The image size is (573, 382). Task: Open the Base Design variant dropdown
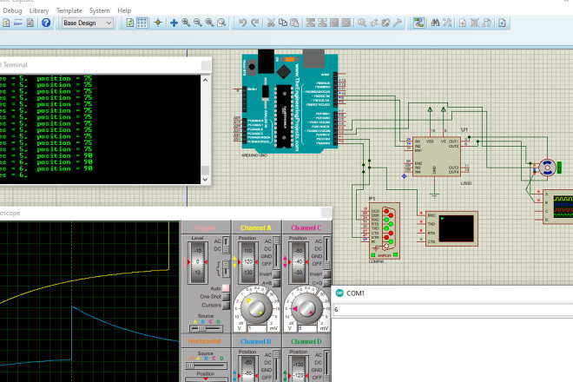pos(87,23)
